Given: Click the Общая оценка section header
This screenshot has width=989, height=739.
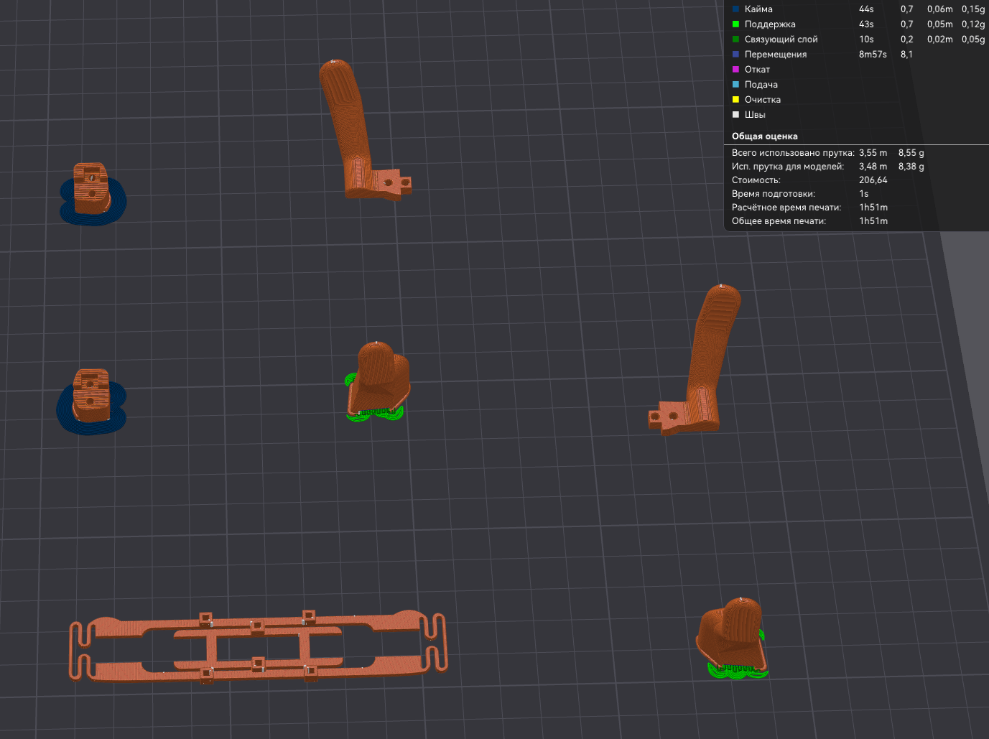Looking at the screenshot, I should pos(764,136).
